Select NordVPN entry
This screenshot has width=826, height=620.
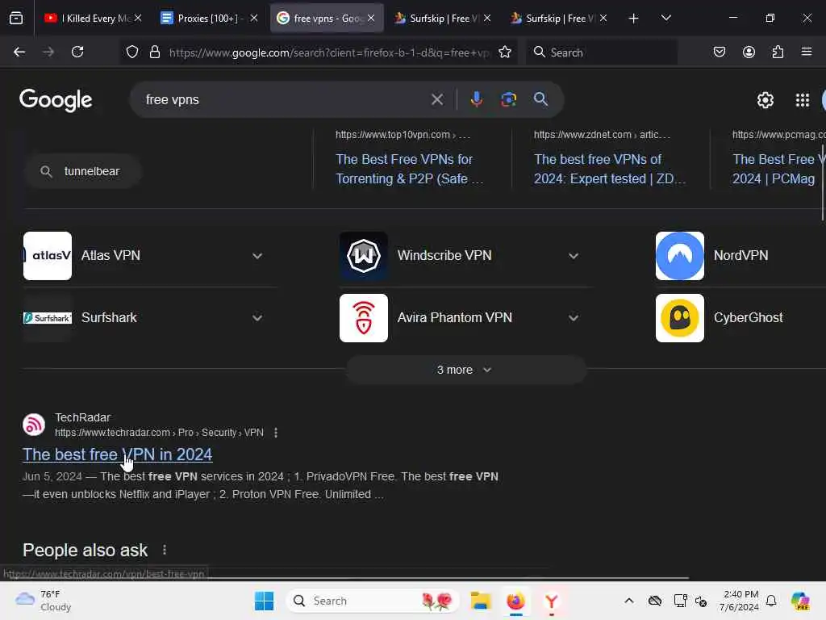click(x=740, y=256)
